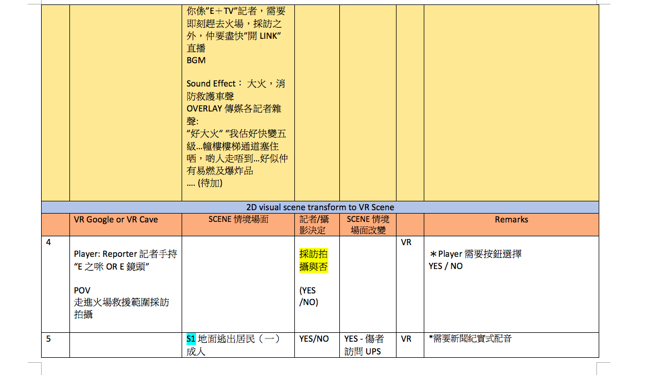Click the "Player: Reporter 記者手持" text
647x375 pixels.
(125, 254)
